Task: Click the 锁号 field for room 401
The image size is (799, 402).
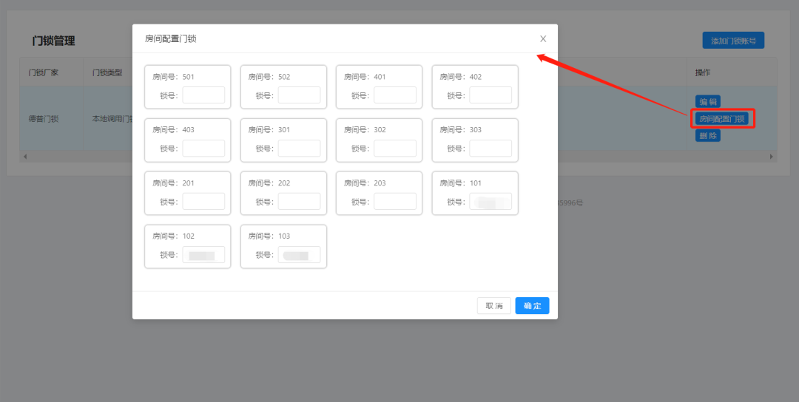Action: [395, 95]
